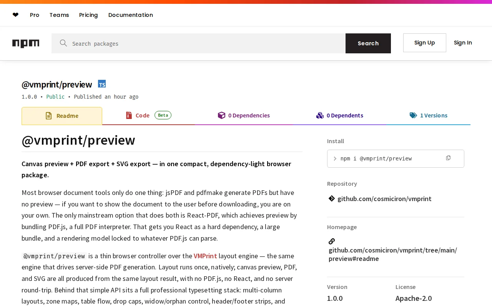Open github.com/cosmiciron/vmprint repository link

(x=384, y=199)
